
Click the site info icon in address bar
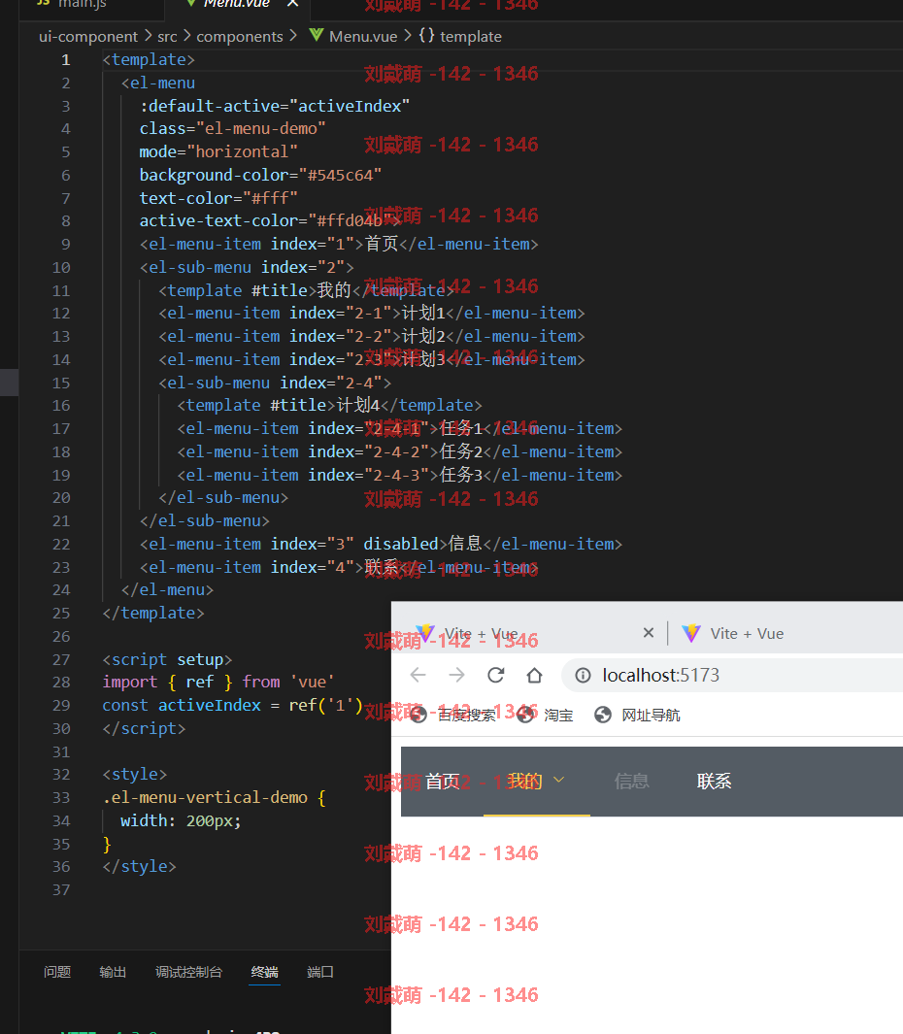[584, 676]
